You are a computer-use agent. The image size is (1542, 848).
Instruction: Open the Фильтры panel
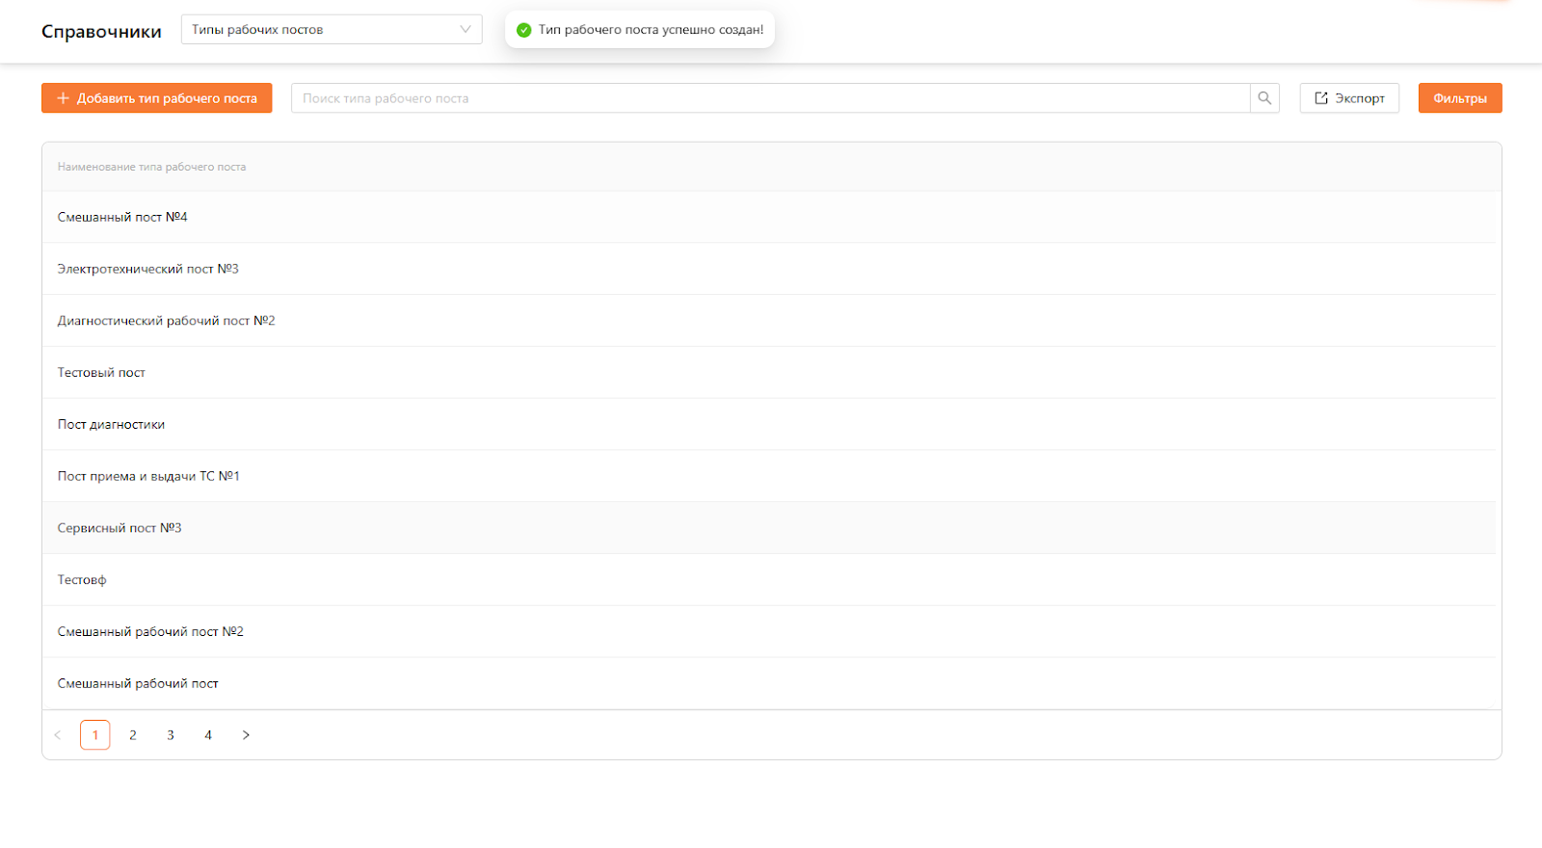pyautogui.click(x=1459, y=98)
